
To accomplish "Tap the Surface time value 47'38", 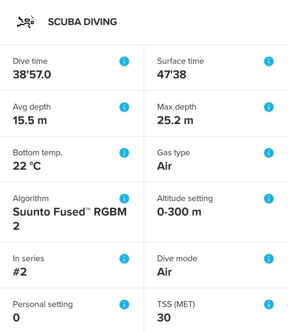I will (172, 75).
